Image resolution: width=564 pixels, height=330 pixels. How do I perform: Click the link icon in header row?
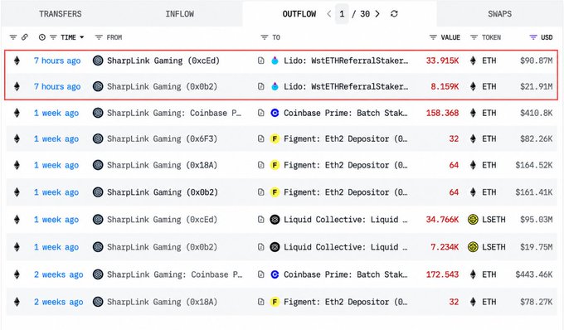pyautogui.click(x=24, y=37)
